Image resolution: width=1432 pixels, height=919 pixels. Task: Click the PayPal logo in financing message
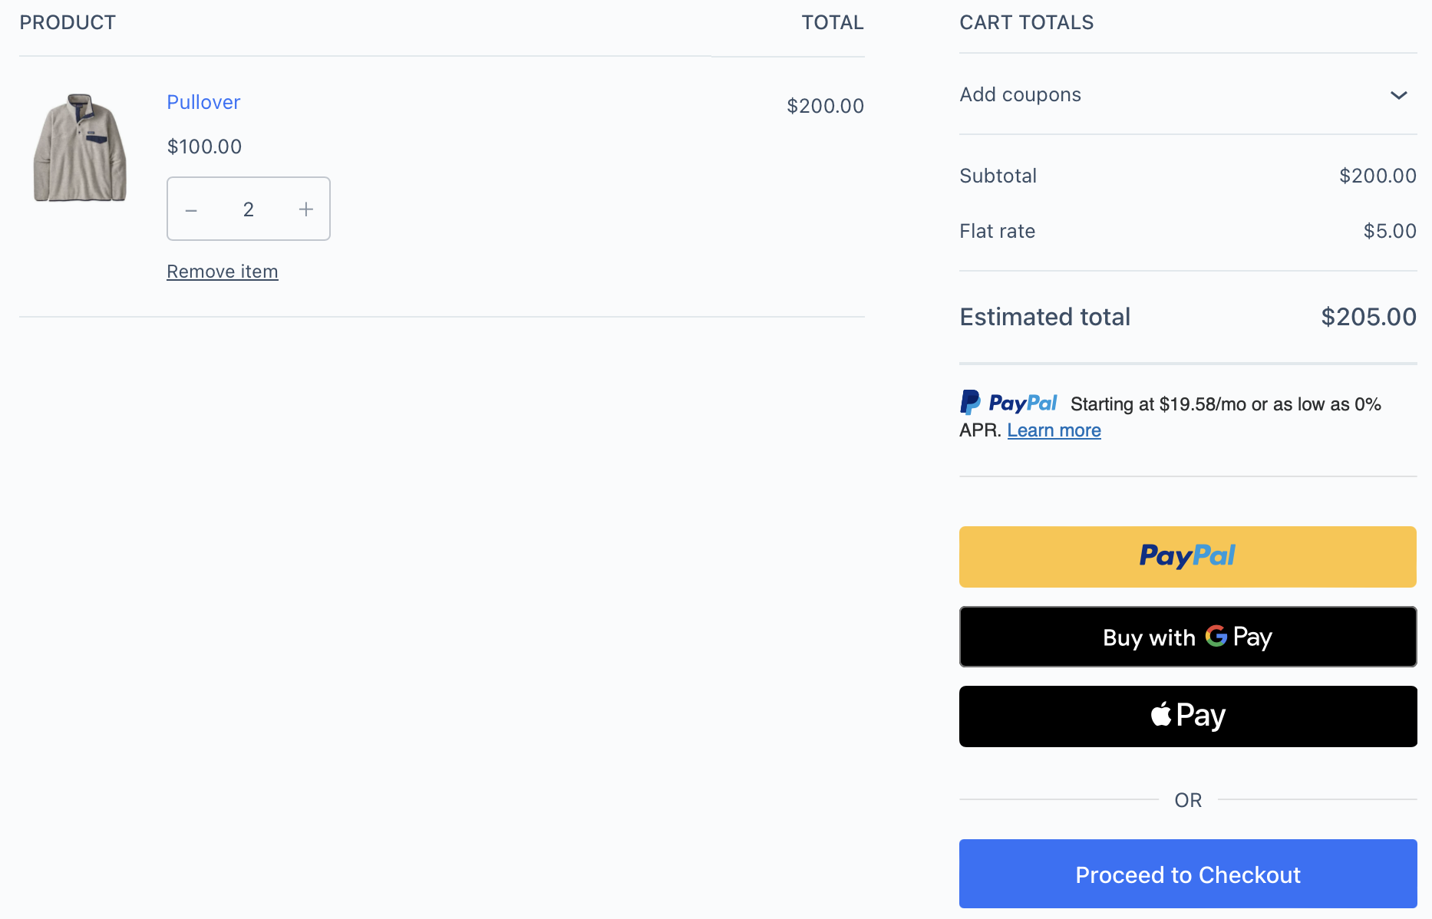(x=1008, y=402)
